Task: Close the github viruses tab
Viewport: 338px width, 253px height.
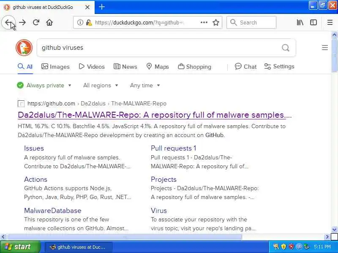Action: pos(87,7)
